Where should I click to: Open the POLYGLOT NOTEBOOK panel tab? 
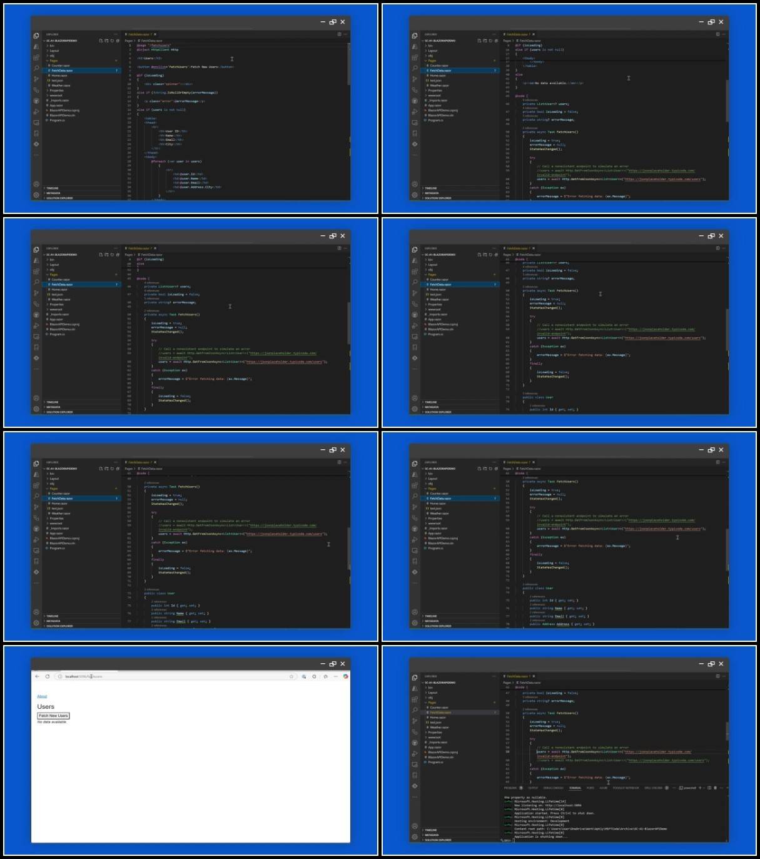point(626,788)
